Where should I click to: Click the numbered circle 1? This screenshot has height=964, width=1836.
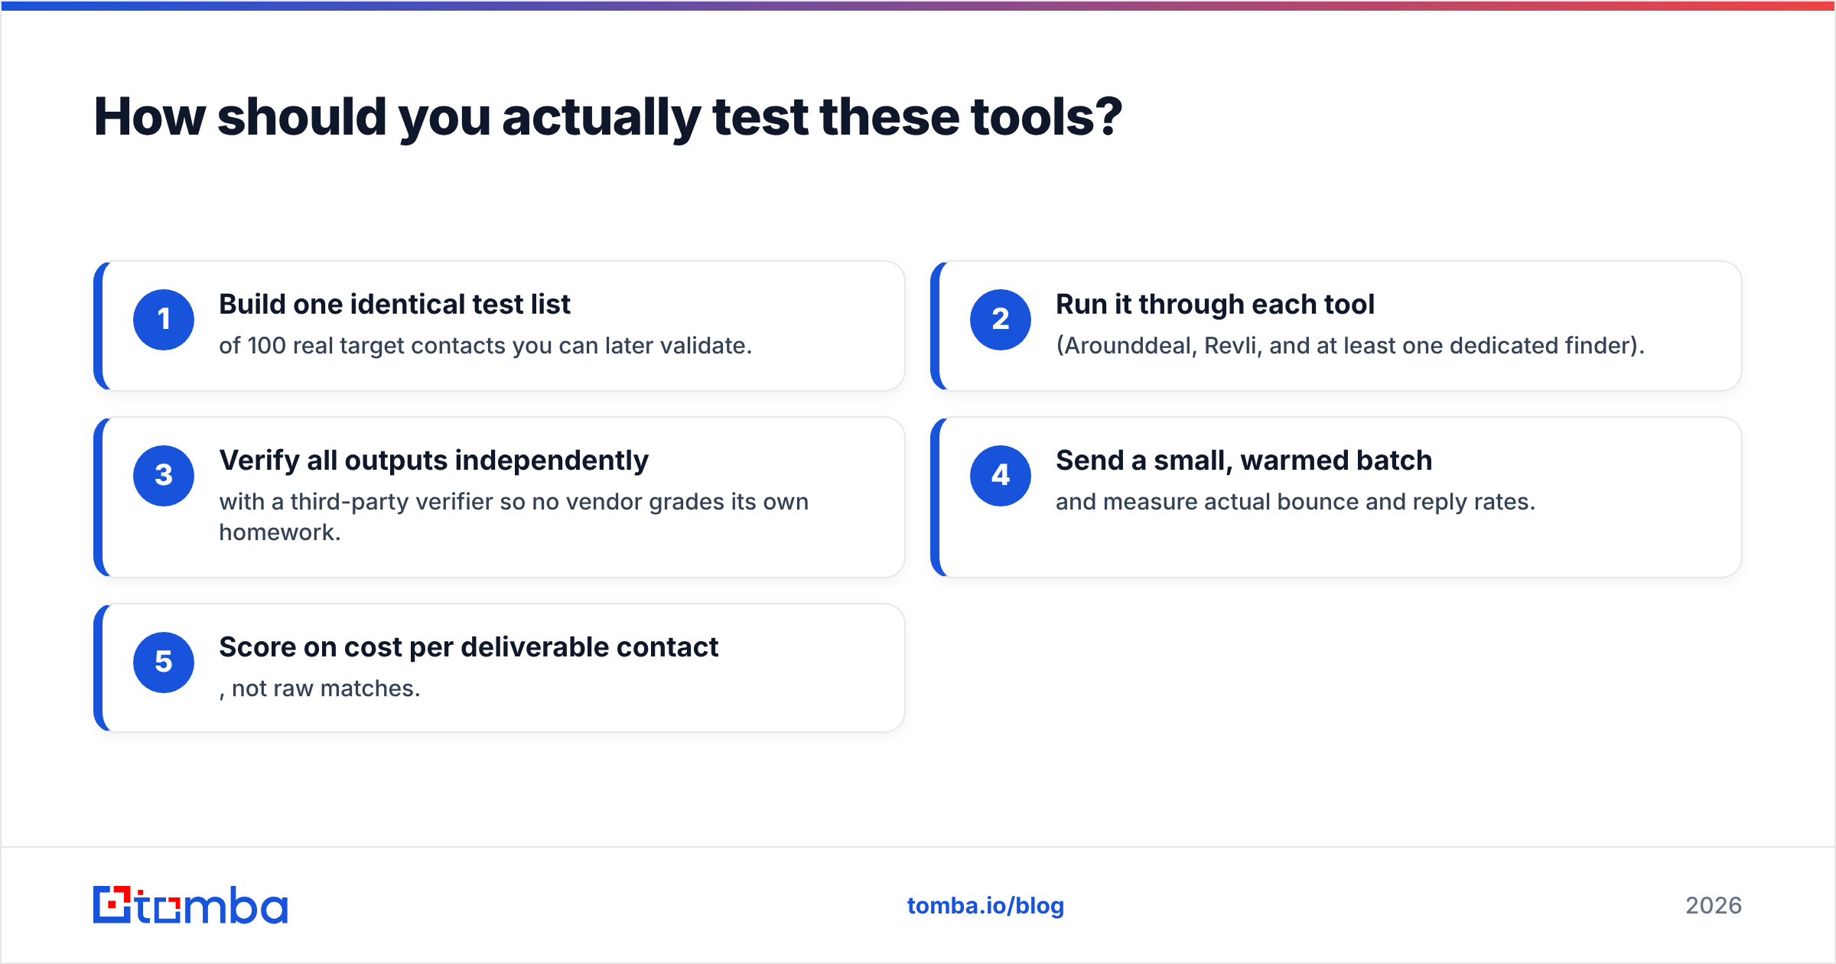[x=164, y=320]
